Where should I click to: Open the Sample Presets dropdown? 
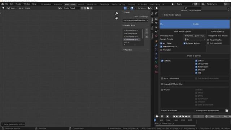point(195,39)
